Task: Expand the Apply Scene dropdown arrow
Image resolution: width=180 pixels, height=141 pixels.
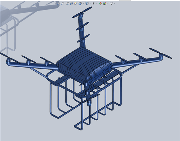Action: tap(108, 3)
